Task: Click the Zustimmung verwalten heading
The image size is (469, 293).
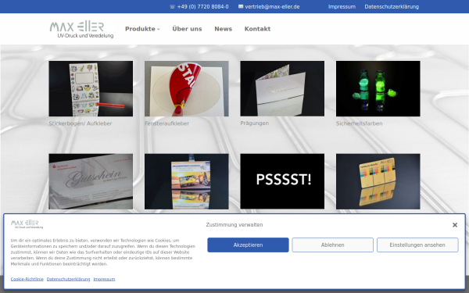Action: pyautogui.click(x=234, y=224)
